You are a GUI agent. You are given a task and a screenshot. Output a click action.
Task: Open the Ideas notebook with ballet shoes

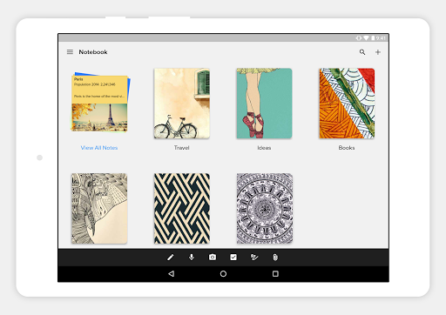[264, 104]
